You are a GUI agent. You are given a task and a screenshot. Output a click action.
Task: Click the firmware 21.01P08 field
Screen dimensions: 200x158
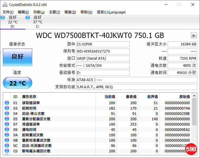click(x=103, y=44)
